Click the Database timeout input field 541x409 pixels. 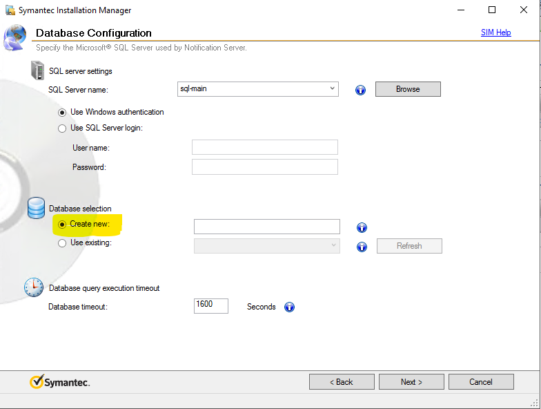[211, 305]
